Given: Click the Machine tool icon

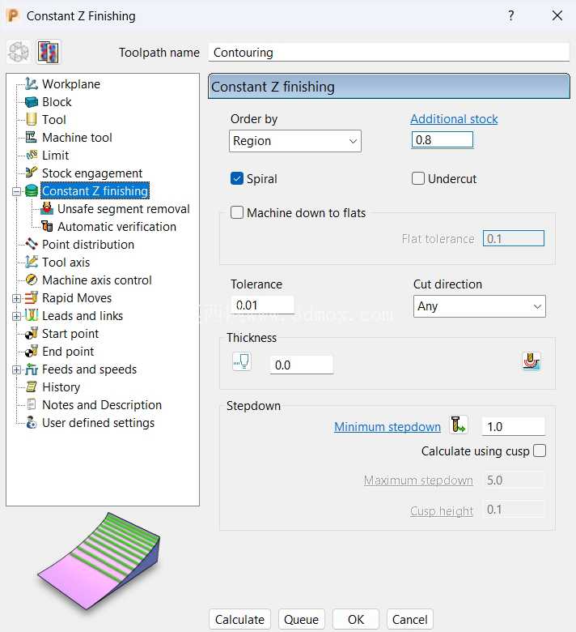Looking at the screenshot, I should pos(32,137).
